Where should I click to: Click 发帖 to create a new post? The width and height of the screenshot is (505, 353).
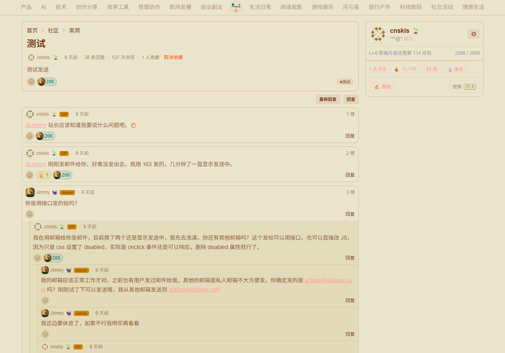[x=383, y=87]
